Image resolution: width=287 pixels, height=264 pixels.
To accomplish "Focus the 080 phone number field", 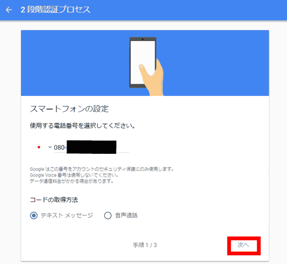I will click(x=92, y=148).
